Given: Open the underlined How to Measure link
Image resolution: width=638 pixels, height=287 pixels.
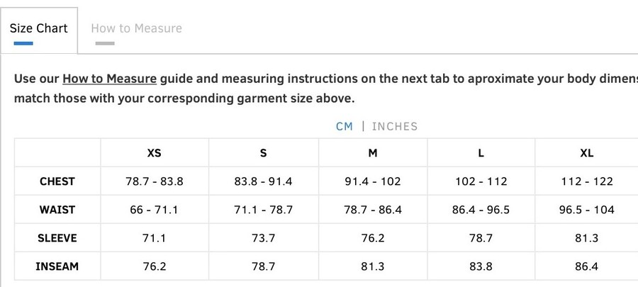Looking at the screenshot, I should point(109,79).
